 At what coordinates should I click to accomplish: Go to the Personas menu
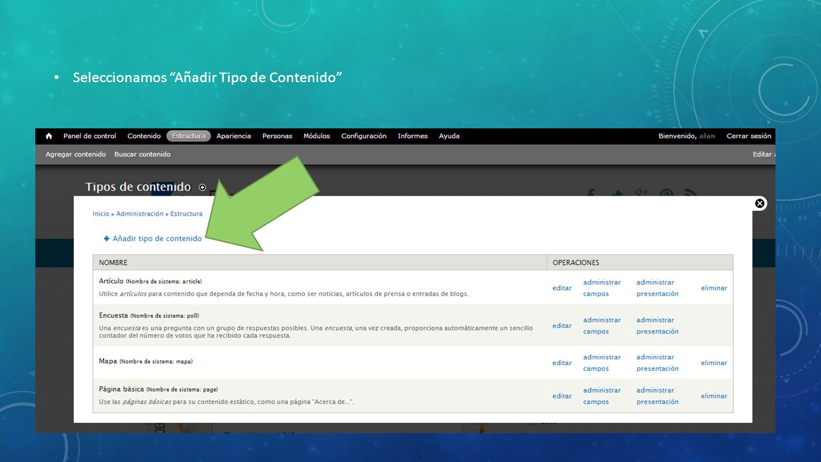coord(277,136)
